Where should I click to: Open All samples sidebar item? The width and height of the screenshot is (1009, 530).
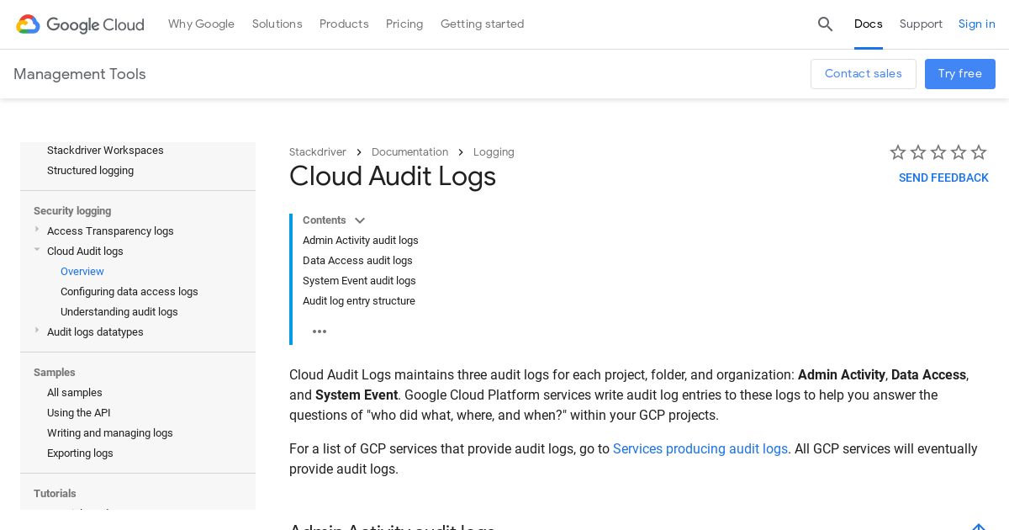tap(75, 393)
